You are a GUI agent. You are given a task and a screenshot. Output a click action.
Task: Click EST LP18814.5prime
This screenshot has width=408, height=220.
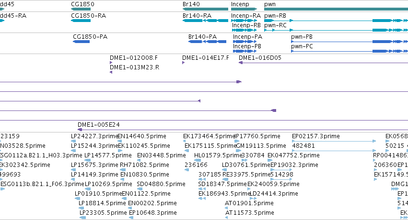(x=102, y=203)
